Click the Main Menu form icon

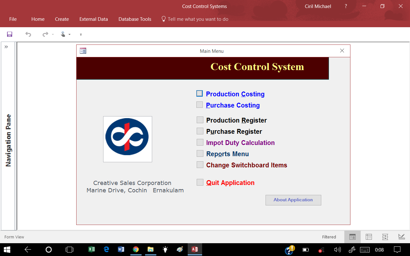coord(83,51)
